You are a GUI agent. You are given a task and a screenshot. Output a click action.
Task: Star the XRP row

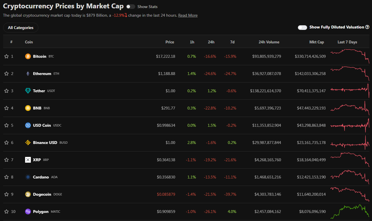tap(6, 160)
